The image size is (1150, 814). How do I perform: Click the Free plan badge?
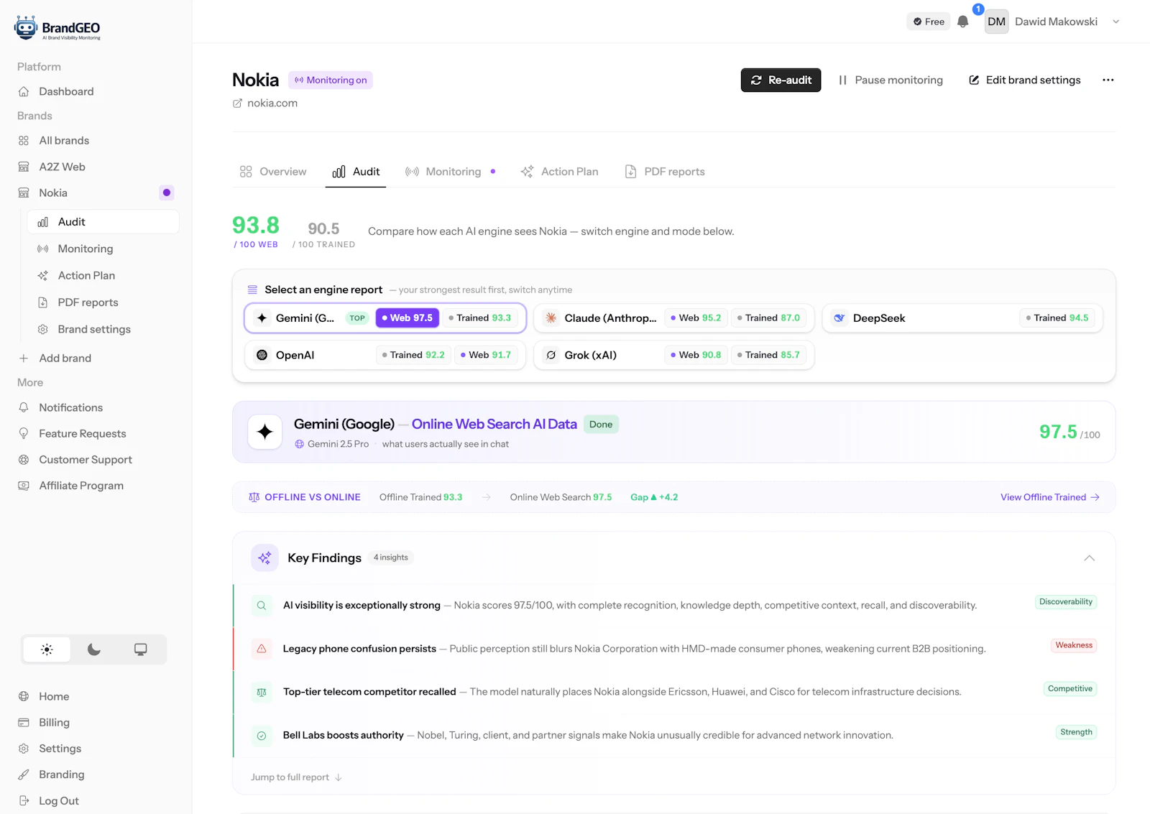tap(929, 22)
